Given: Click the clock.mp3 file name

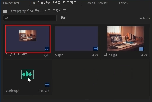Looking at the screenshot, I should pyautogui.click(x=13, y=91).
